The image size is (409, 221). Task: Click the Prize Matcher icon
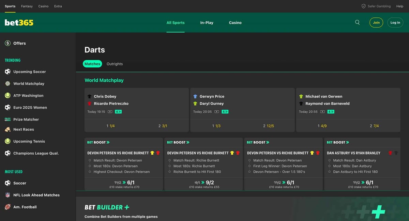pyautogui.click(x=7, y=119)
